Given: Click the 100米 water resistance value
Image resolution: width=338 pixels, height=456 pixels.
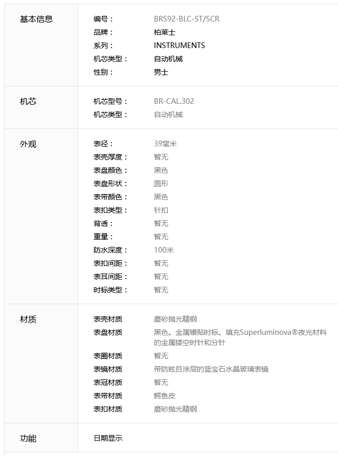Looking at the screenshot, I should tap(164, 250).
